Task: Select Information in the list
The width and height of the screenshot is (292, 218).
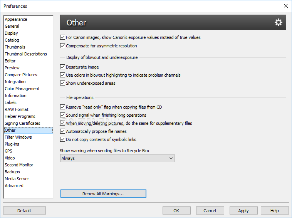Action: click(28, 96)
